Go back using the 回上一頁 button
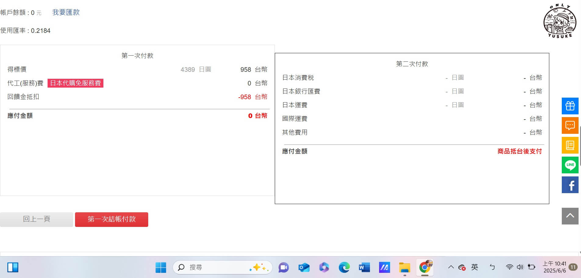 tap(36, 219)
